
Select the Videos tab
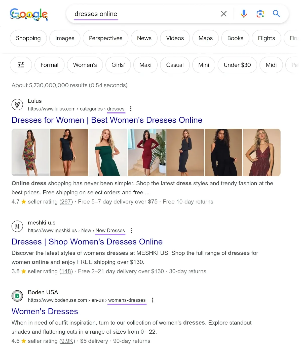click(175, 38)
